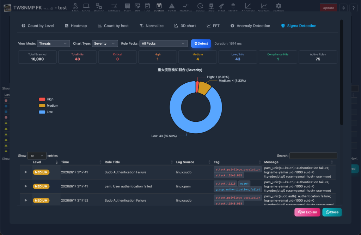Select the Sigma Detection tab
Image resolution: width=361 pixels, height=235 pixels.
299,26
